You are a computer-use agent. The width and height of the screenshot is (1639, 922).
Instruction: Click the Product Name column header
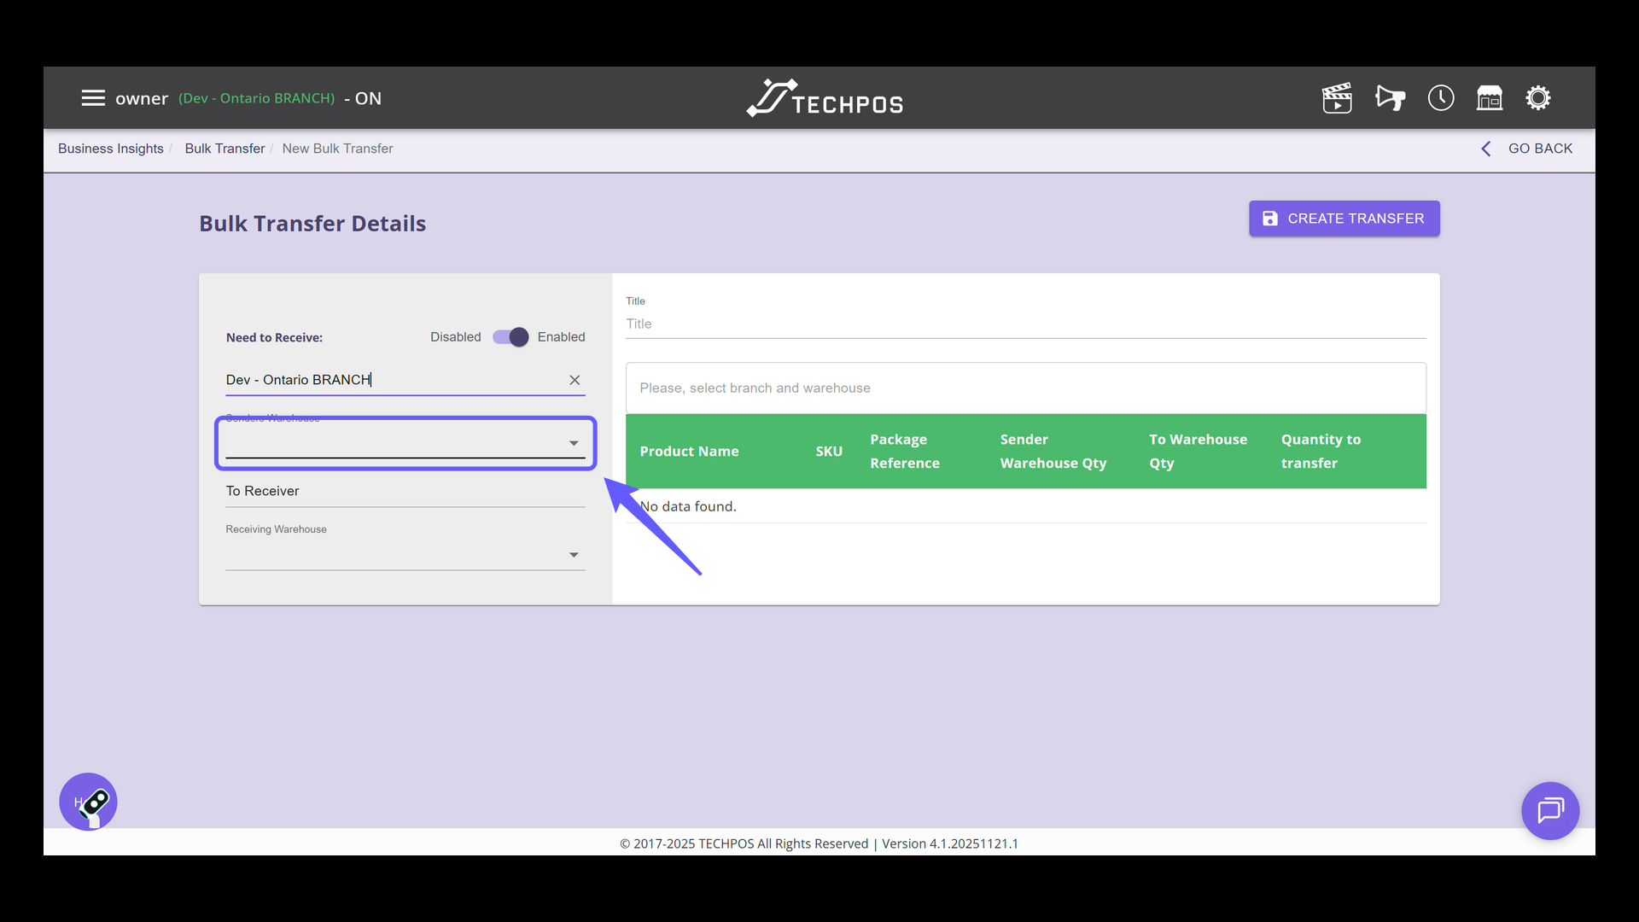[689, 452]
